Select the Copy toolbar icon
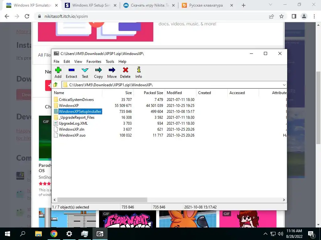The image size is (321, 240). coord(98,70)
